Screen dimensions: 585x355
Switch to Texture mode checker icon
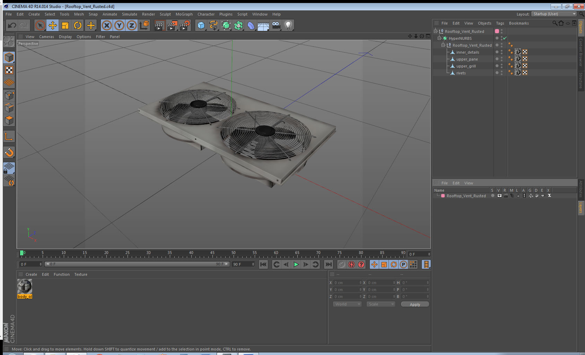coord(9,70)
